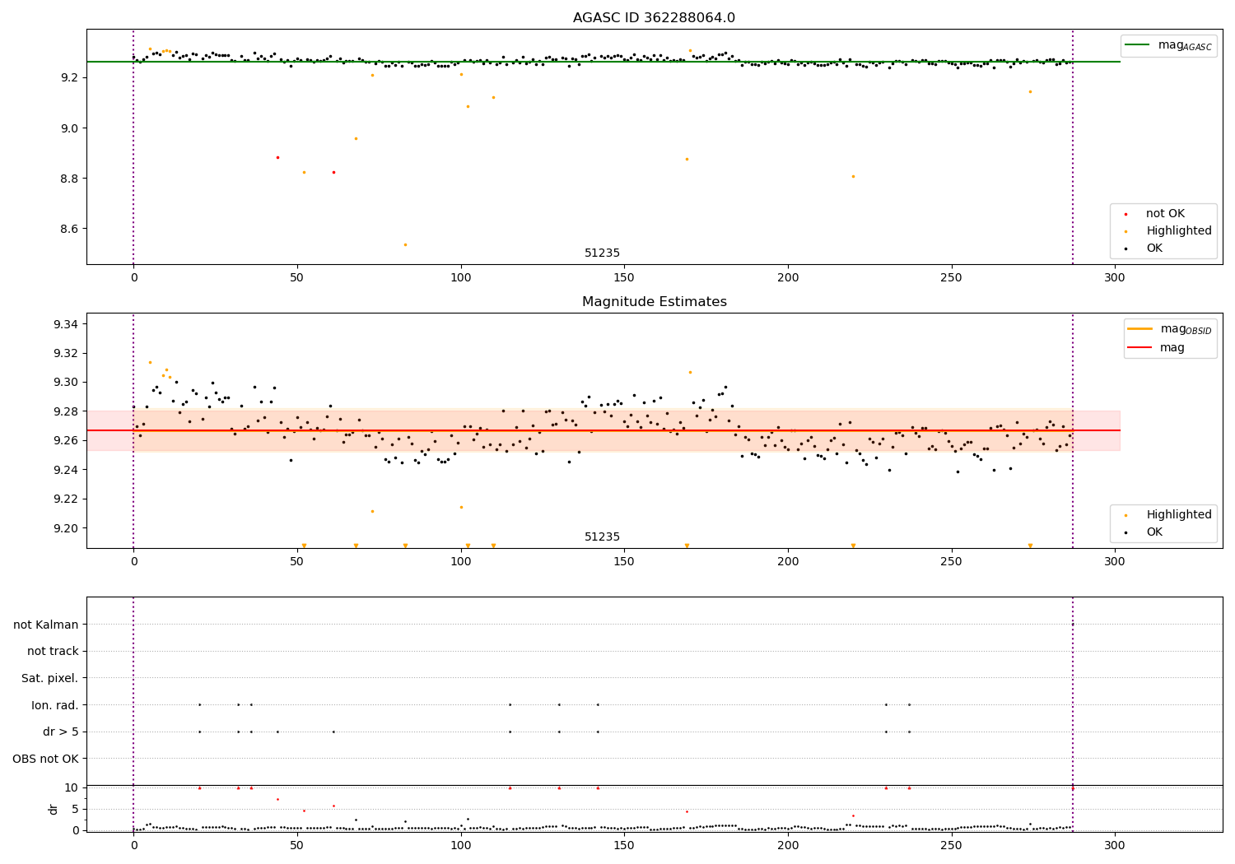Click the red not-OK point near x=44 in top panel
Screen dimensions: 1235x864
[x=277, y=157]
